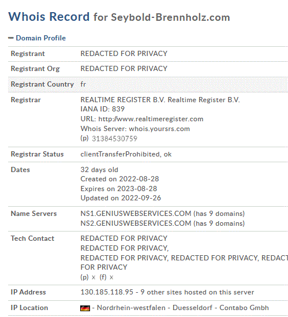Click the minus icon beside Domain Profile
The image size is (288, 317).
[x=11, y=38]
